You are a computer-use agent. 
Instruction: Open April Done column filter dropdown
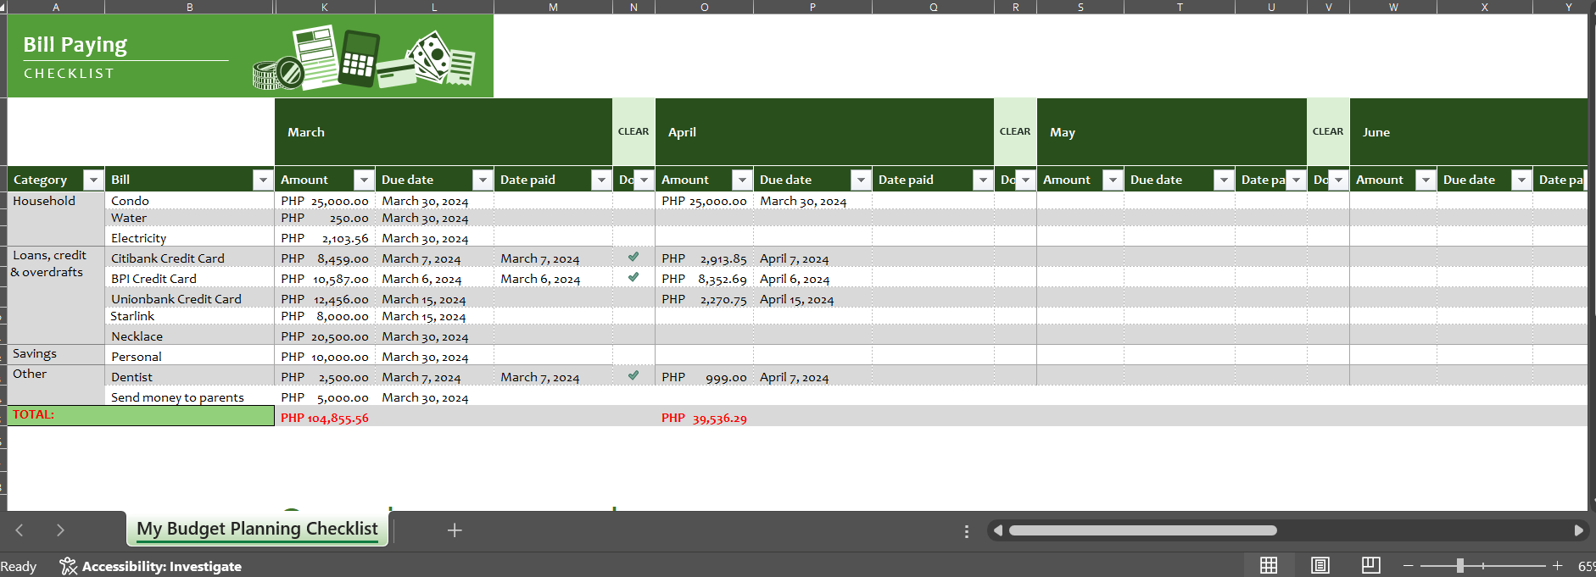[x=1025, y=180]
